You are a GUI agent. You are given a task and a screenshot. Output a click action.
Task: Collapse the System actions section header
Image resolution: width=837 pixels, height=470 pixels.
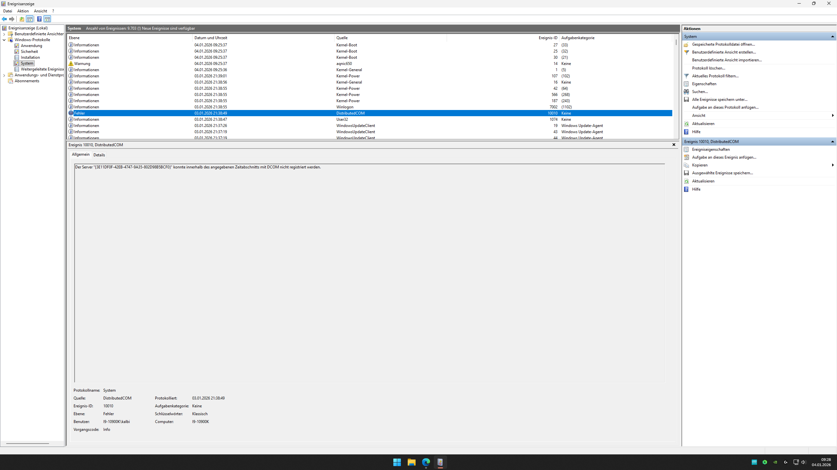coord(832,37)
